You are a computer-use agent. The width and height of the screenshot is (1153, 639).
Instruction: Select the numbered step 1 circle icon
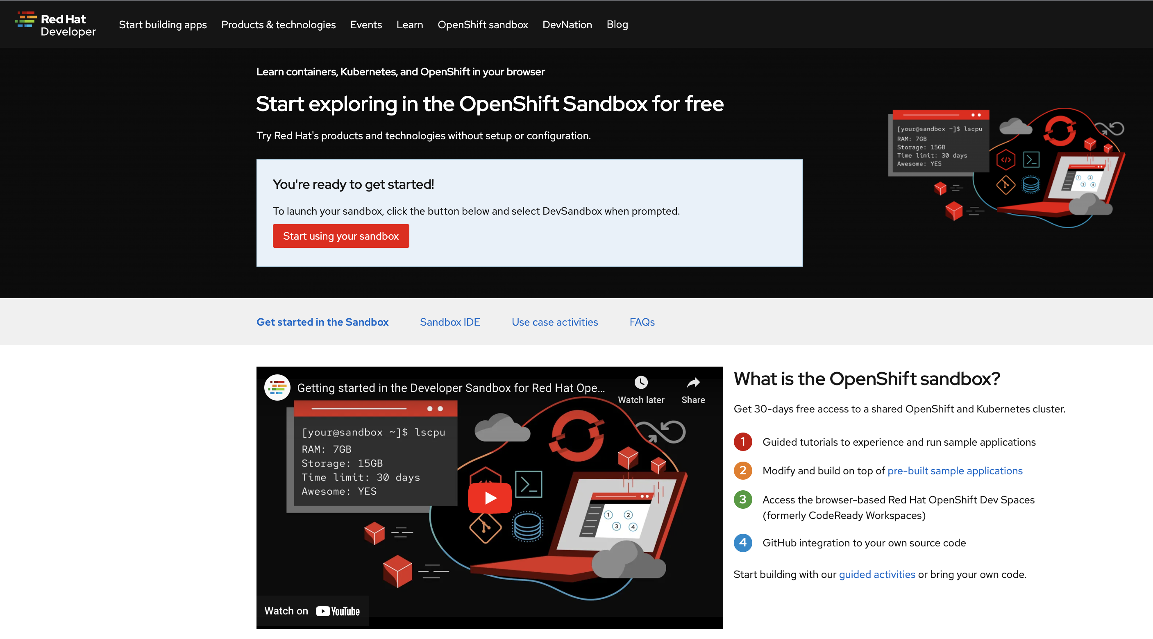[742, 442]
